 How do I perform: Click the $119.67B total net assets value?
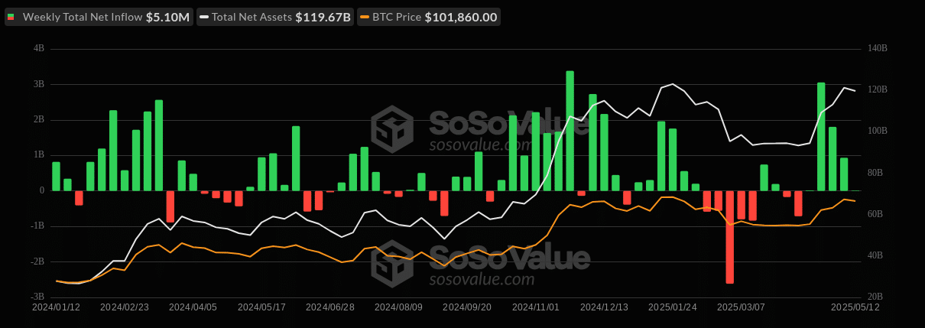tap(324, 17)
